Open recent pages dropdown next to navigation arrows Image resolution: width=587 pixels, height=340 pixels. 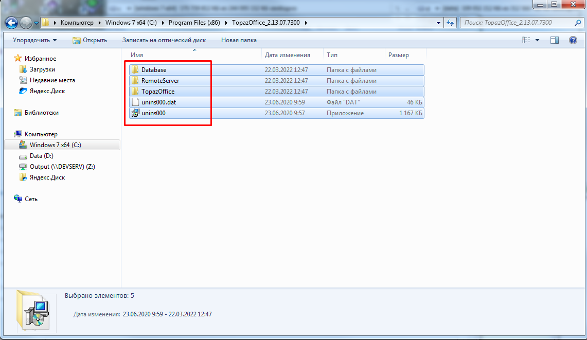36,23
